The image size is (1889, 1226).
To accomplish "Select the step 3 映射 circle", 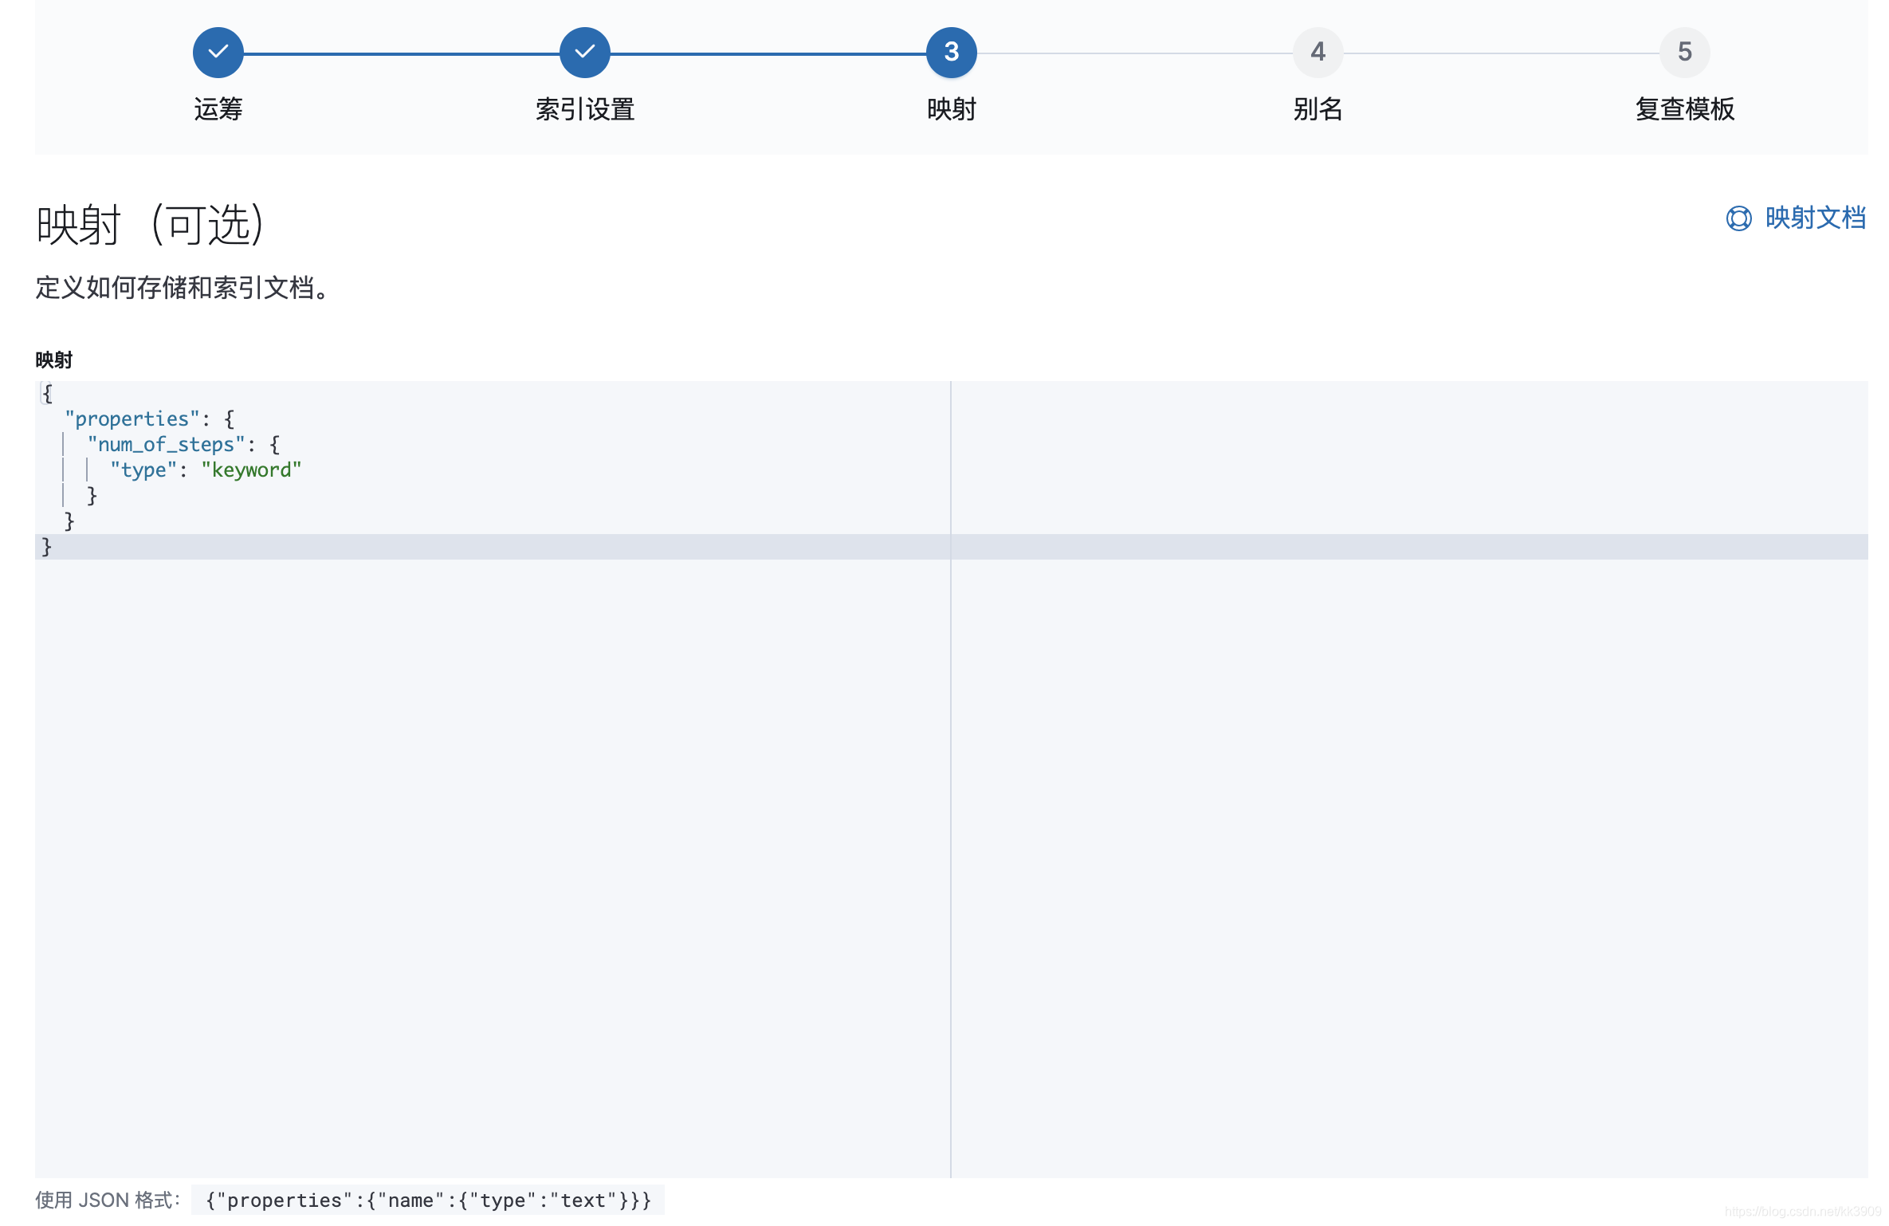I will click(951, 53).
